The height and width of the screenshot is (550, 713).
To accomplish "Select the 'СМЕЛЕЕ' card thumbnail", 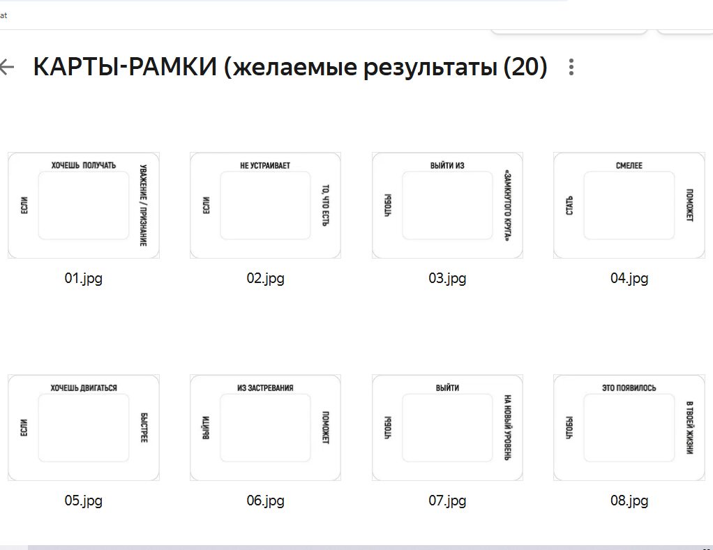I will 629,205.
